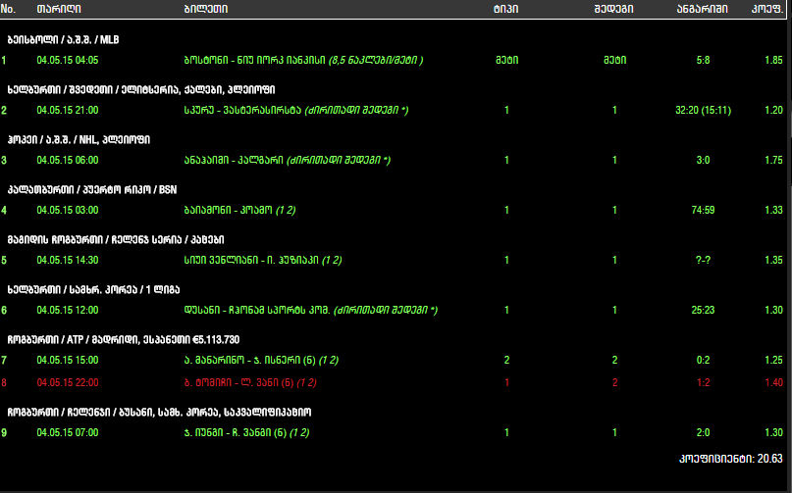This screenshot has width=792, height=493.
Task: Click the odds value '1.35'
Action: tap(773, 260)
